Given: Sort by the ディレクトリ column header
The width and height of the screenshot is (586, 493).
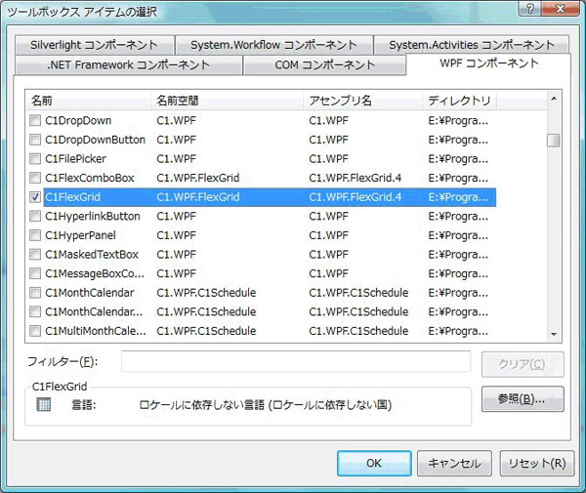Looking at the screenshot, I should click(459, 101).
